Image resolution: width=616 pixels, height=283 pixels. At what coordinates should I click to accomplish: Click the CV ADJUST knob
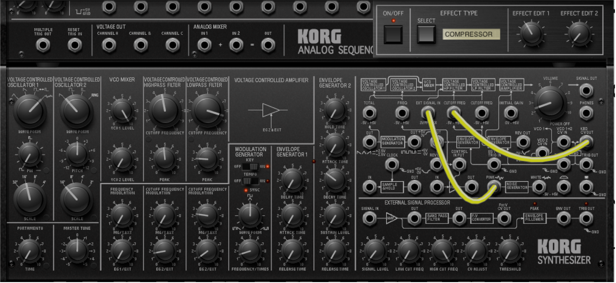click(x=476, y=251)
